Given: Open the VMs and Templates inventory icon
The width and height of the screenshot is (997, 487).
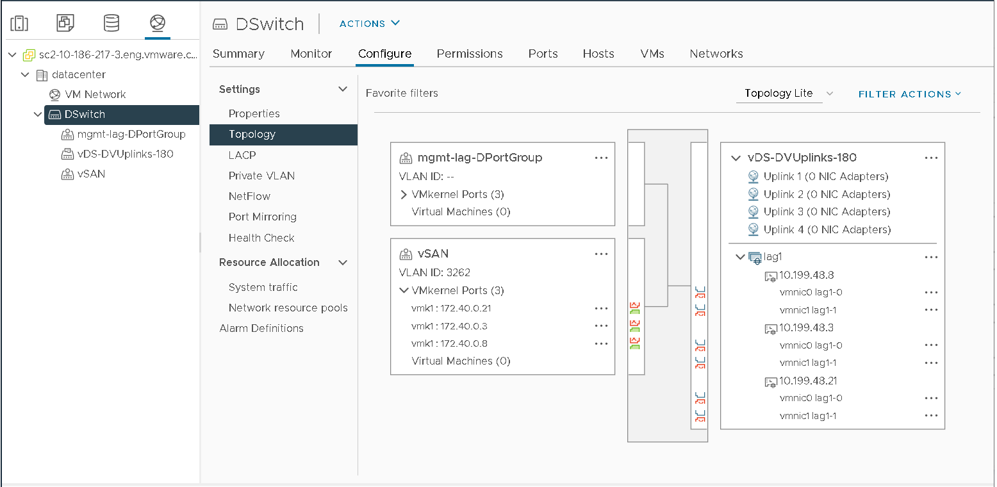Looking at the screenshot, I should point(65,24).
